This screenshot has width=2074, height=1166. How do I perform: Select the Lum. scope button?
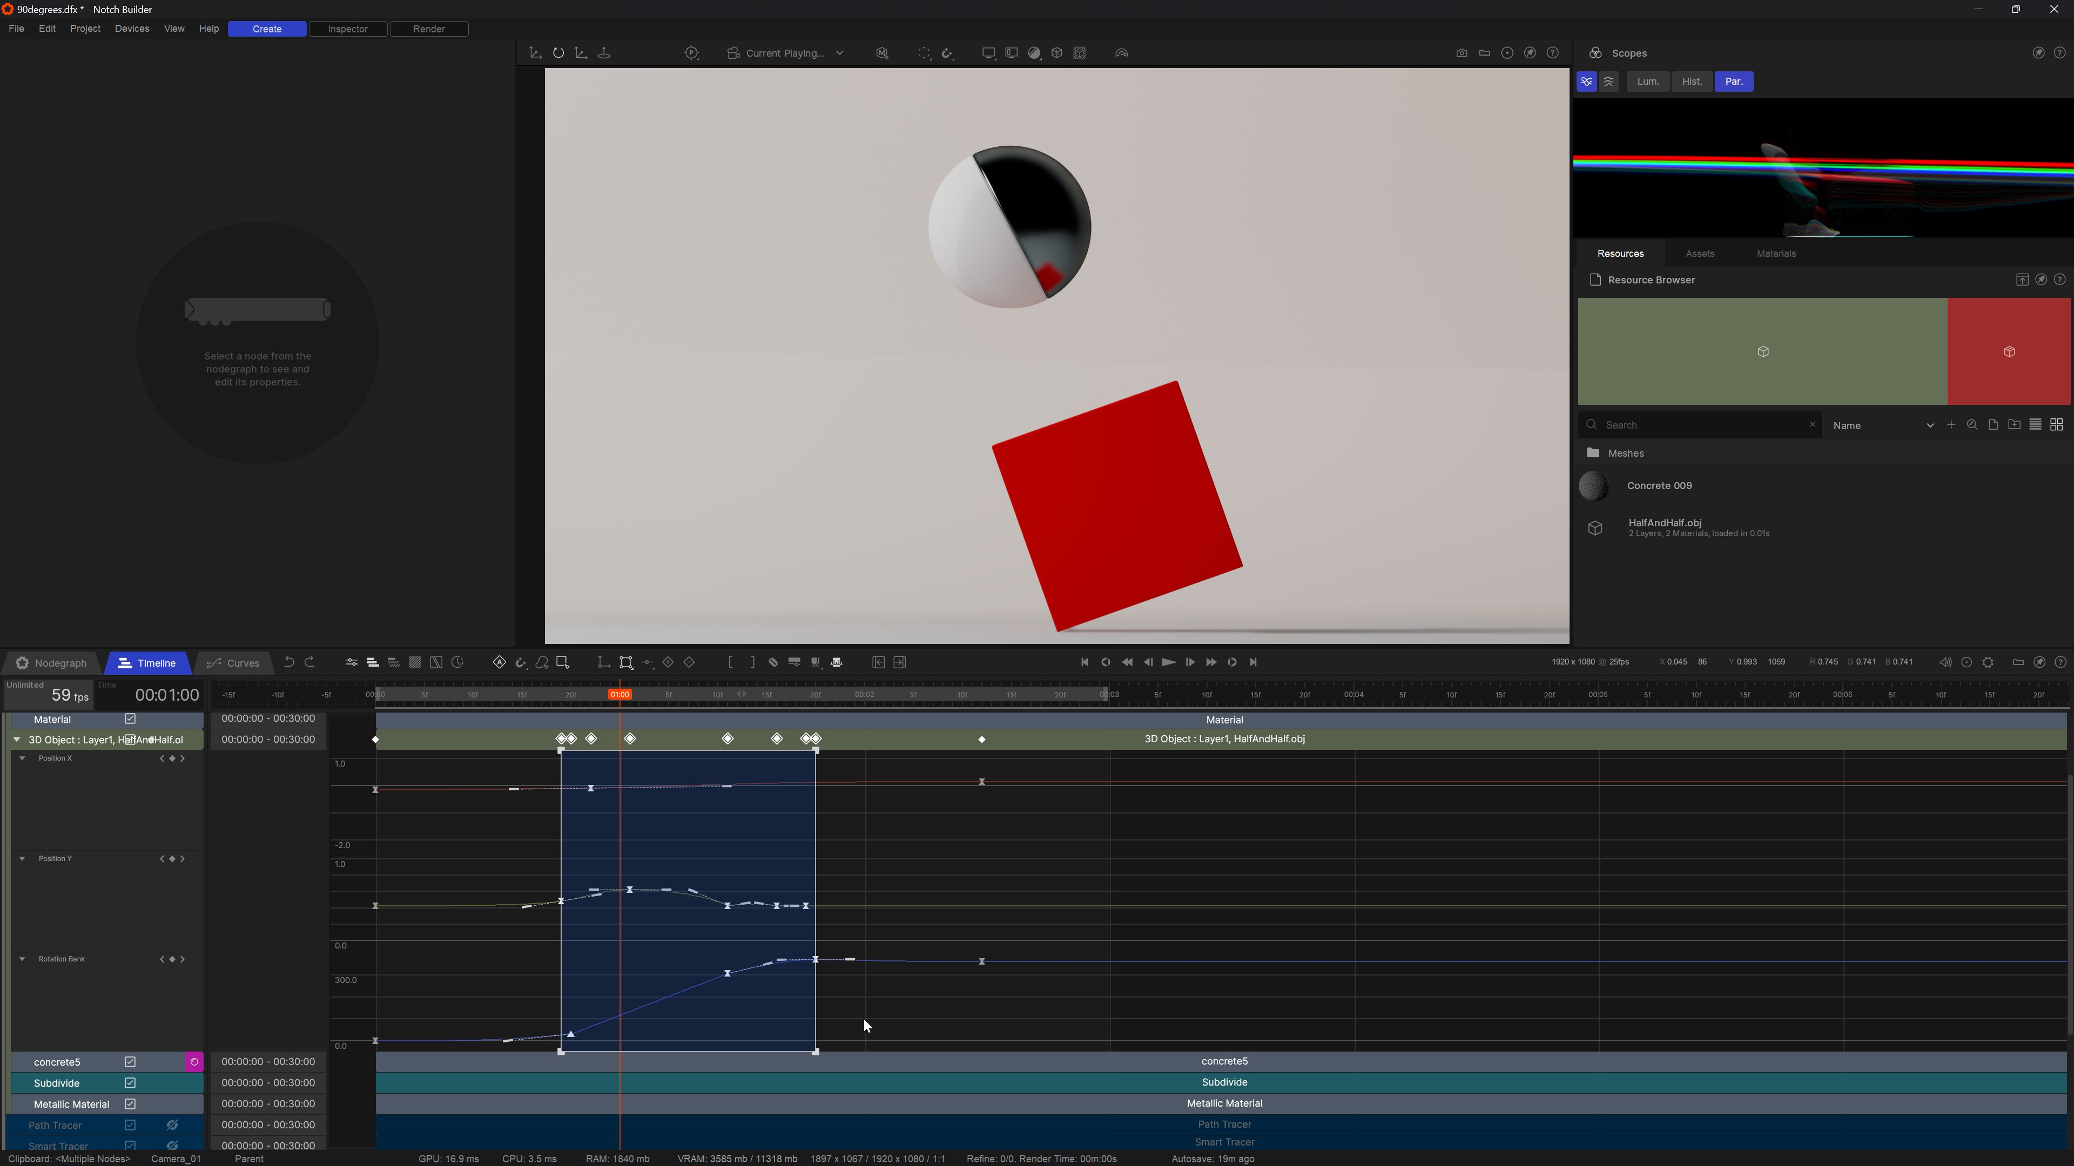click(1647, 82)
